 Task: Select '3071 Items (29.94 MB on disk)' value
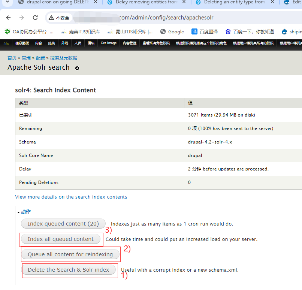point(221,115)
